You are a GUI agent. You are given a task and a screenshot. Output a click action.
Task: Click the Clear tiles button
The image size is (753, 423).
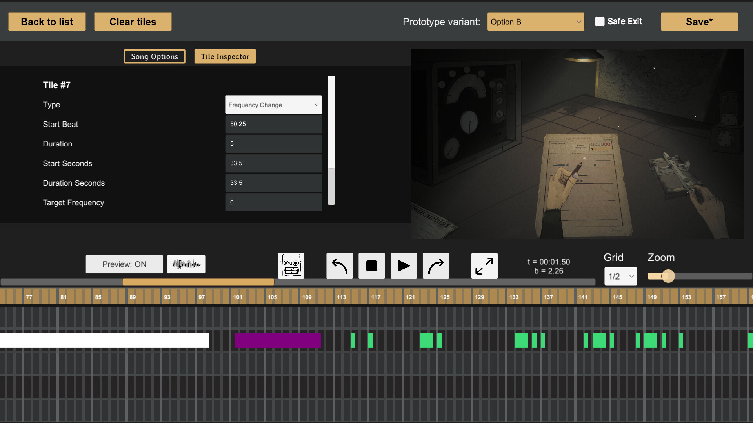133,22
